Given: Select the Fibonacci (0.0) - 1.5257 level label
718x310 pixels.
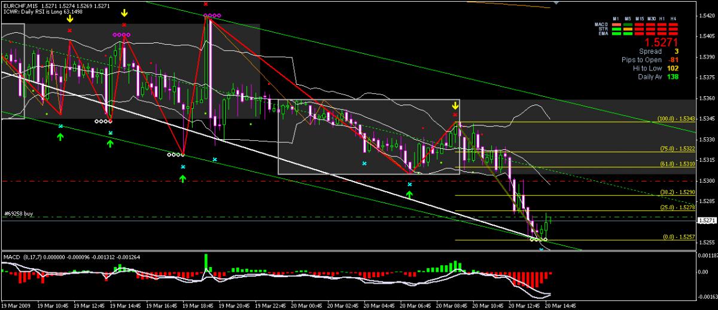Looking at the screenshot, I should (678, 237).
